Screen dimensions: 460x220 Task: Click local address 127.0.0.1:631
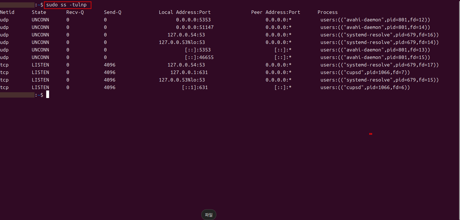[189, 72]
